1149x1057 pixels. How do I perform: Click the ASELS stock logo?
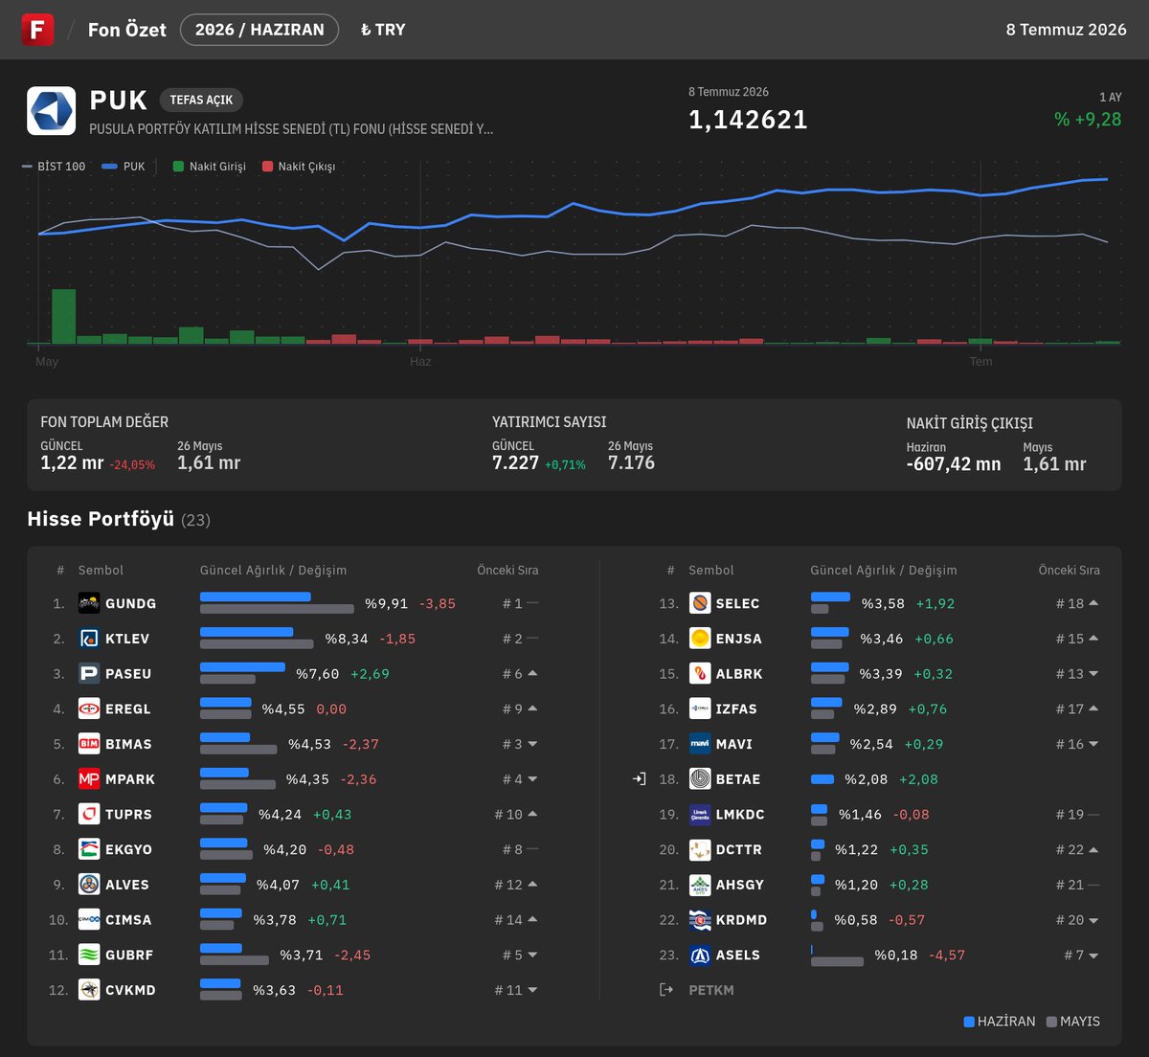tap(700, 955)
